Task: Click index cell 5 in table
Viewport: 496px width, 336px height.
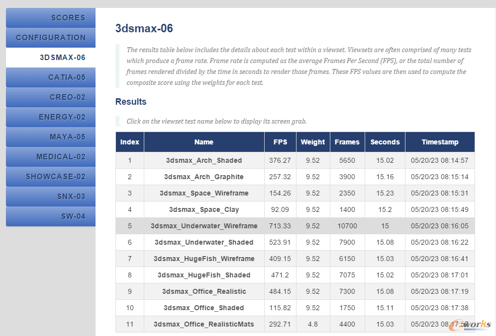Action: [130, 226]
